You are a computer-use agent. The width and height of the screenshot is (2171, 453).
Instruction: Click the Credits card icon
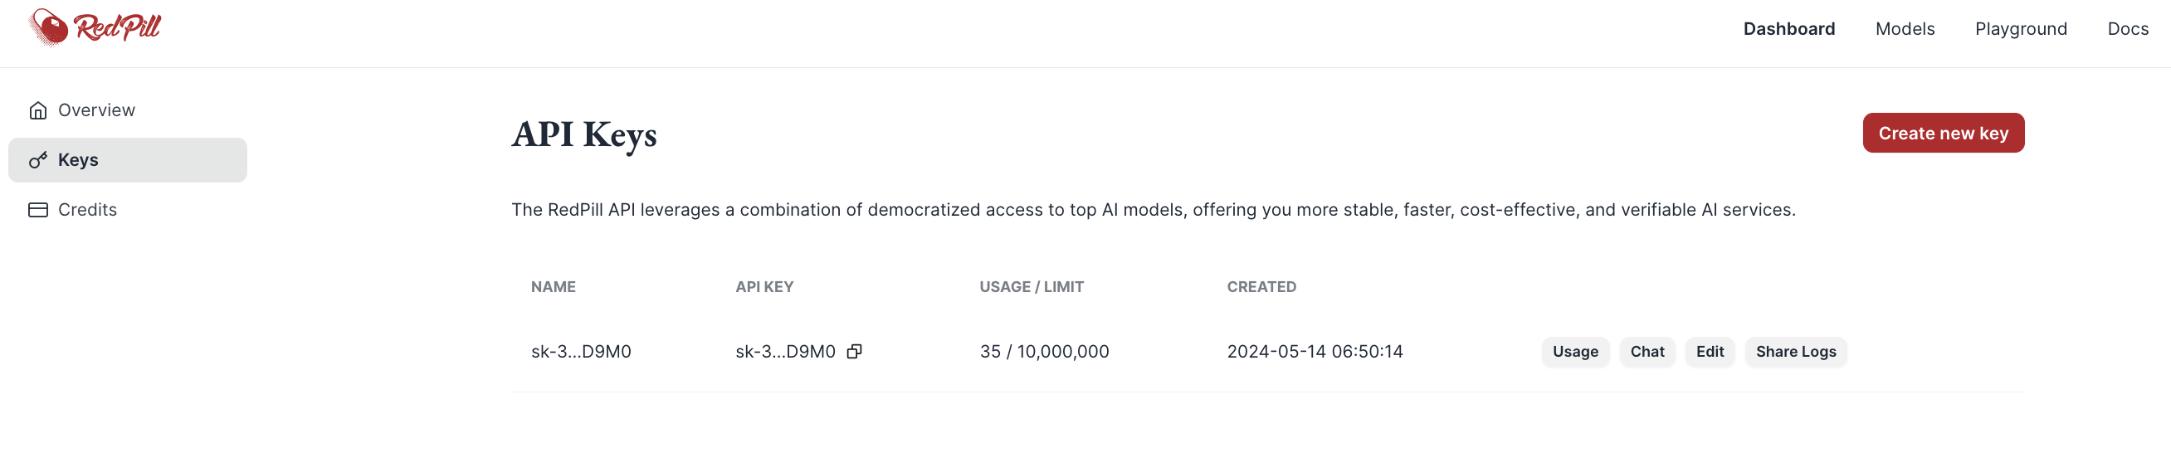[x=38, y=210]
